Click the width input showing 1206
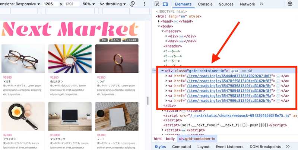The height and width of the screenshot is (150, 298). (x=50, y=4)
